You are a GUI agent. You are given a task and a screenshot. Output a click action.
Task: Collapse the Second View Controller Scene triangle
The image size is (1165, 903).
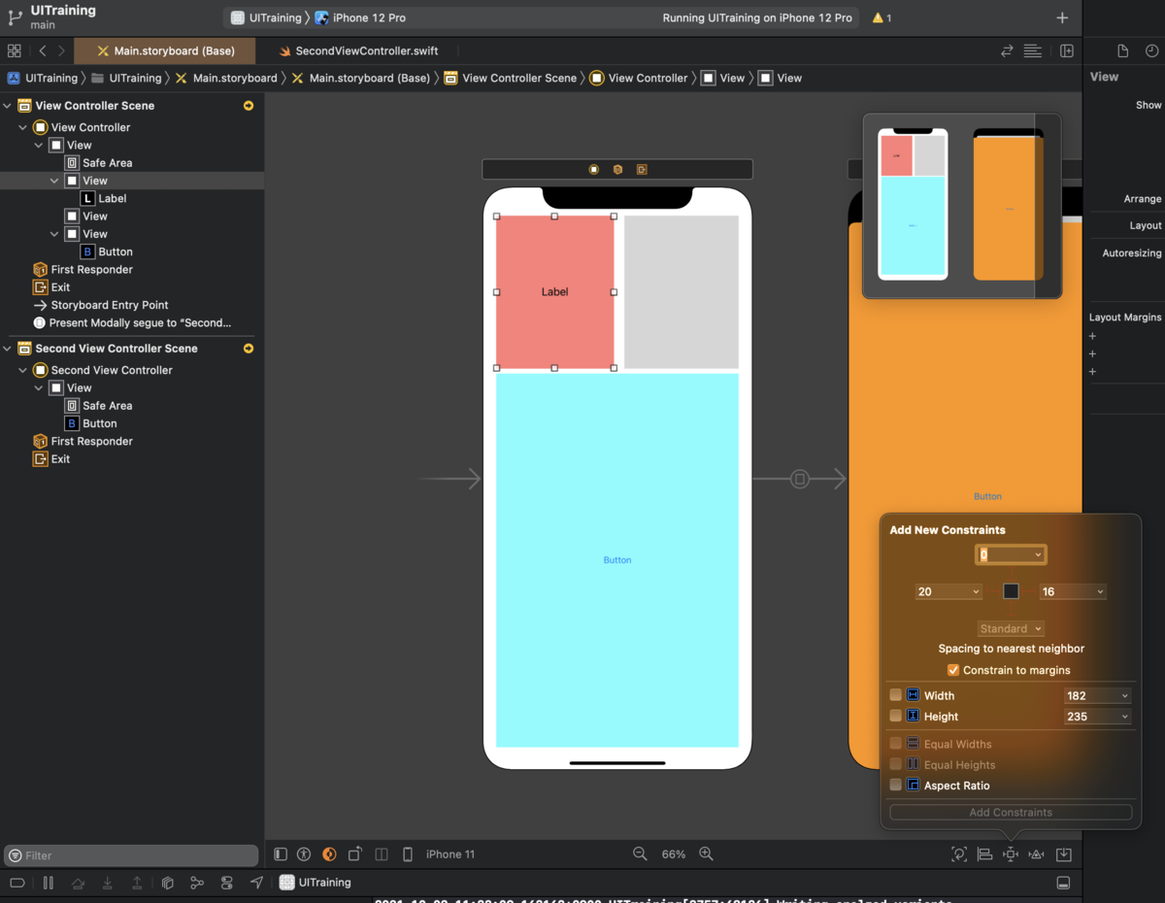[8, 349]
